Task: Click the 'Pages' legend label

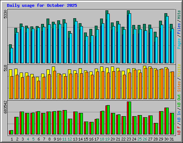Action: click(x=179, y=44)
